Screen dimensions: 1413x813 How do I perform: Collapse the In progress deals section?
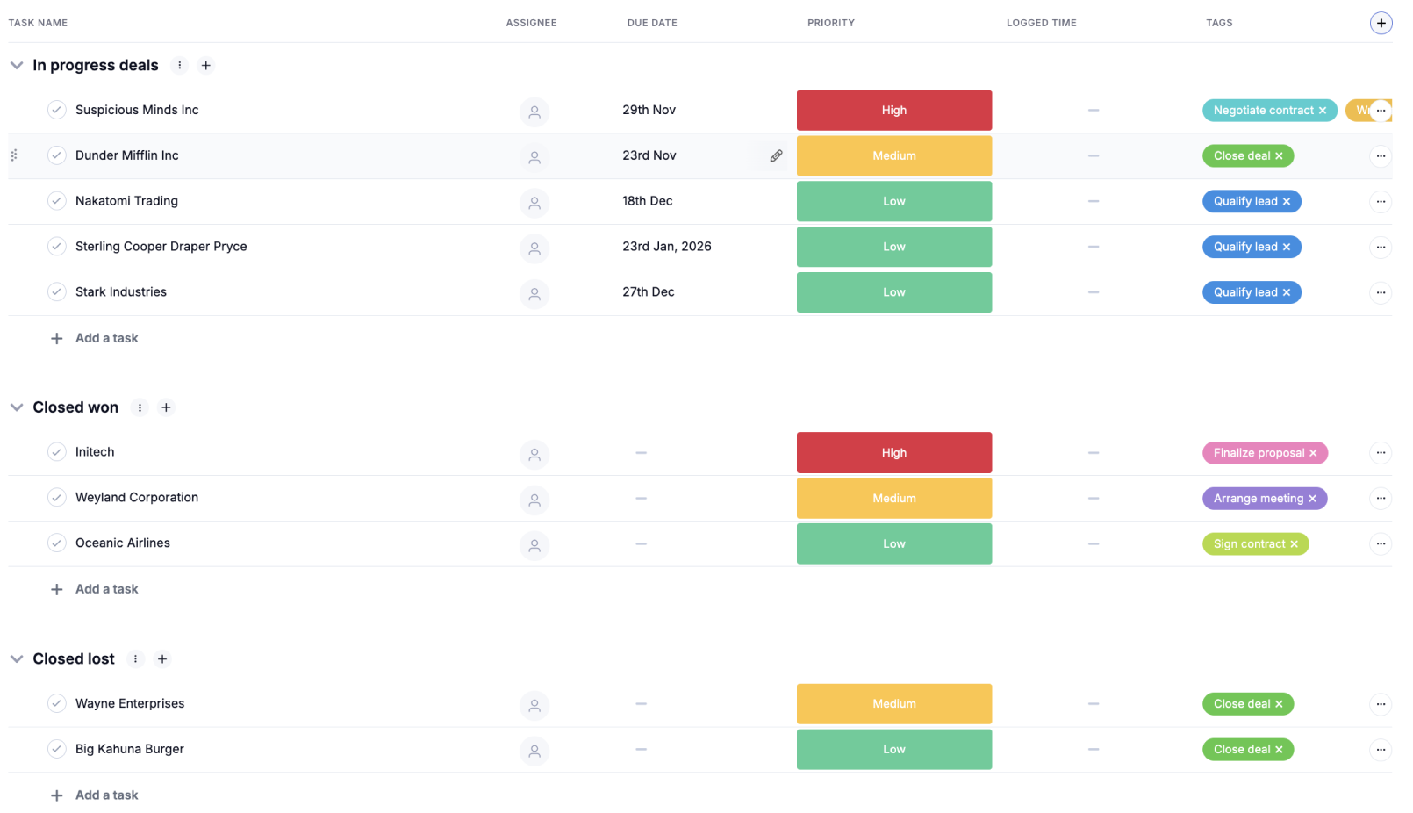coord(17,65)
